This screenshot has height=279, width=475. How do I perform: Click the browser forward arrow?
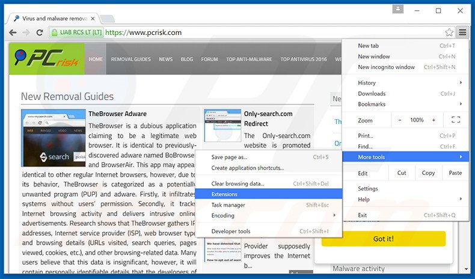(26, 32)
